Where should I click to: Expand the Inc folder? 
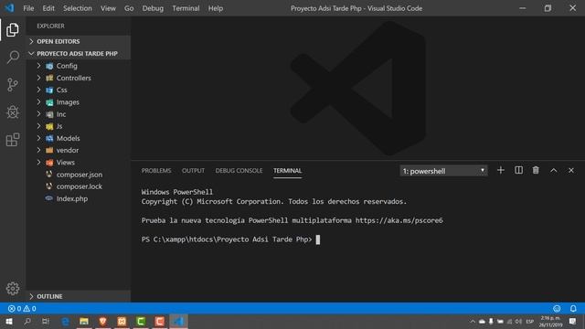pos(79,114)
